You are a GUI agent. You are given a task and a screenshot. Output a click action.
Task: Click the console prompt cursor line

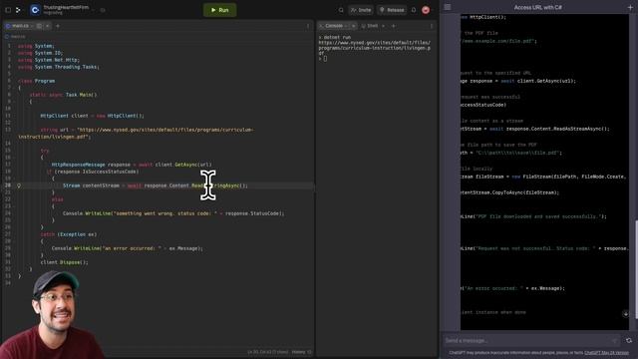[x=323, y=59]
